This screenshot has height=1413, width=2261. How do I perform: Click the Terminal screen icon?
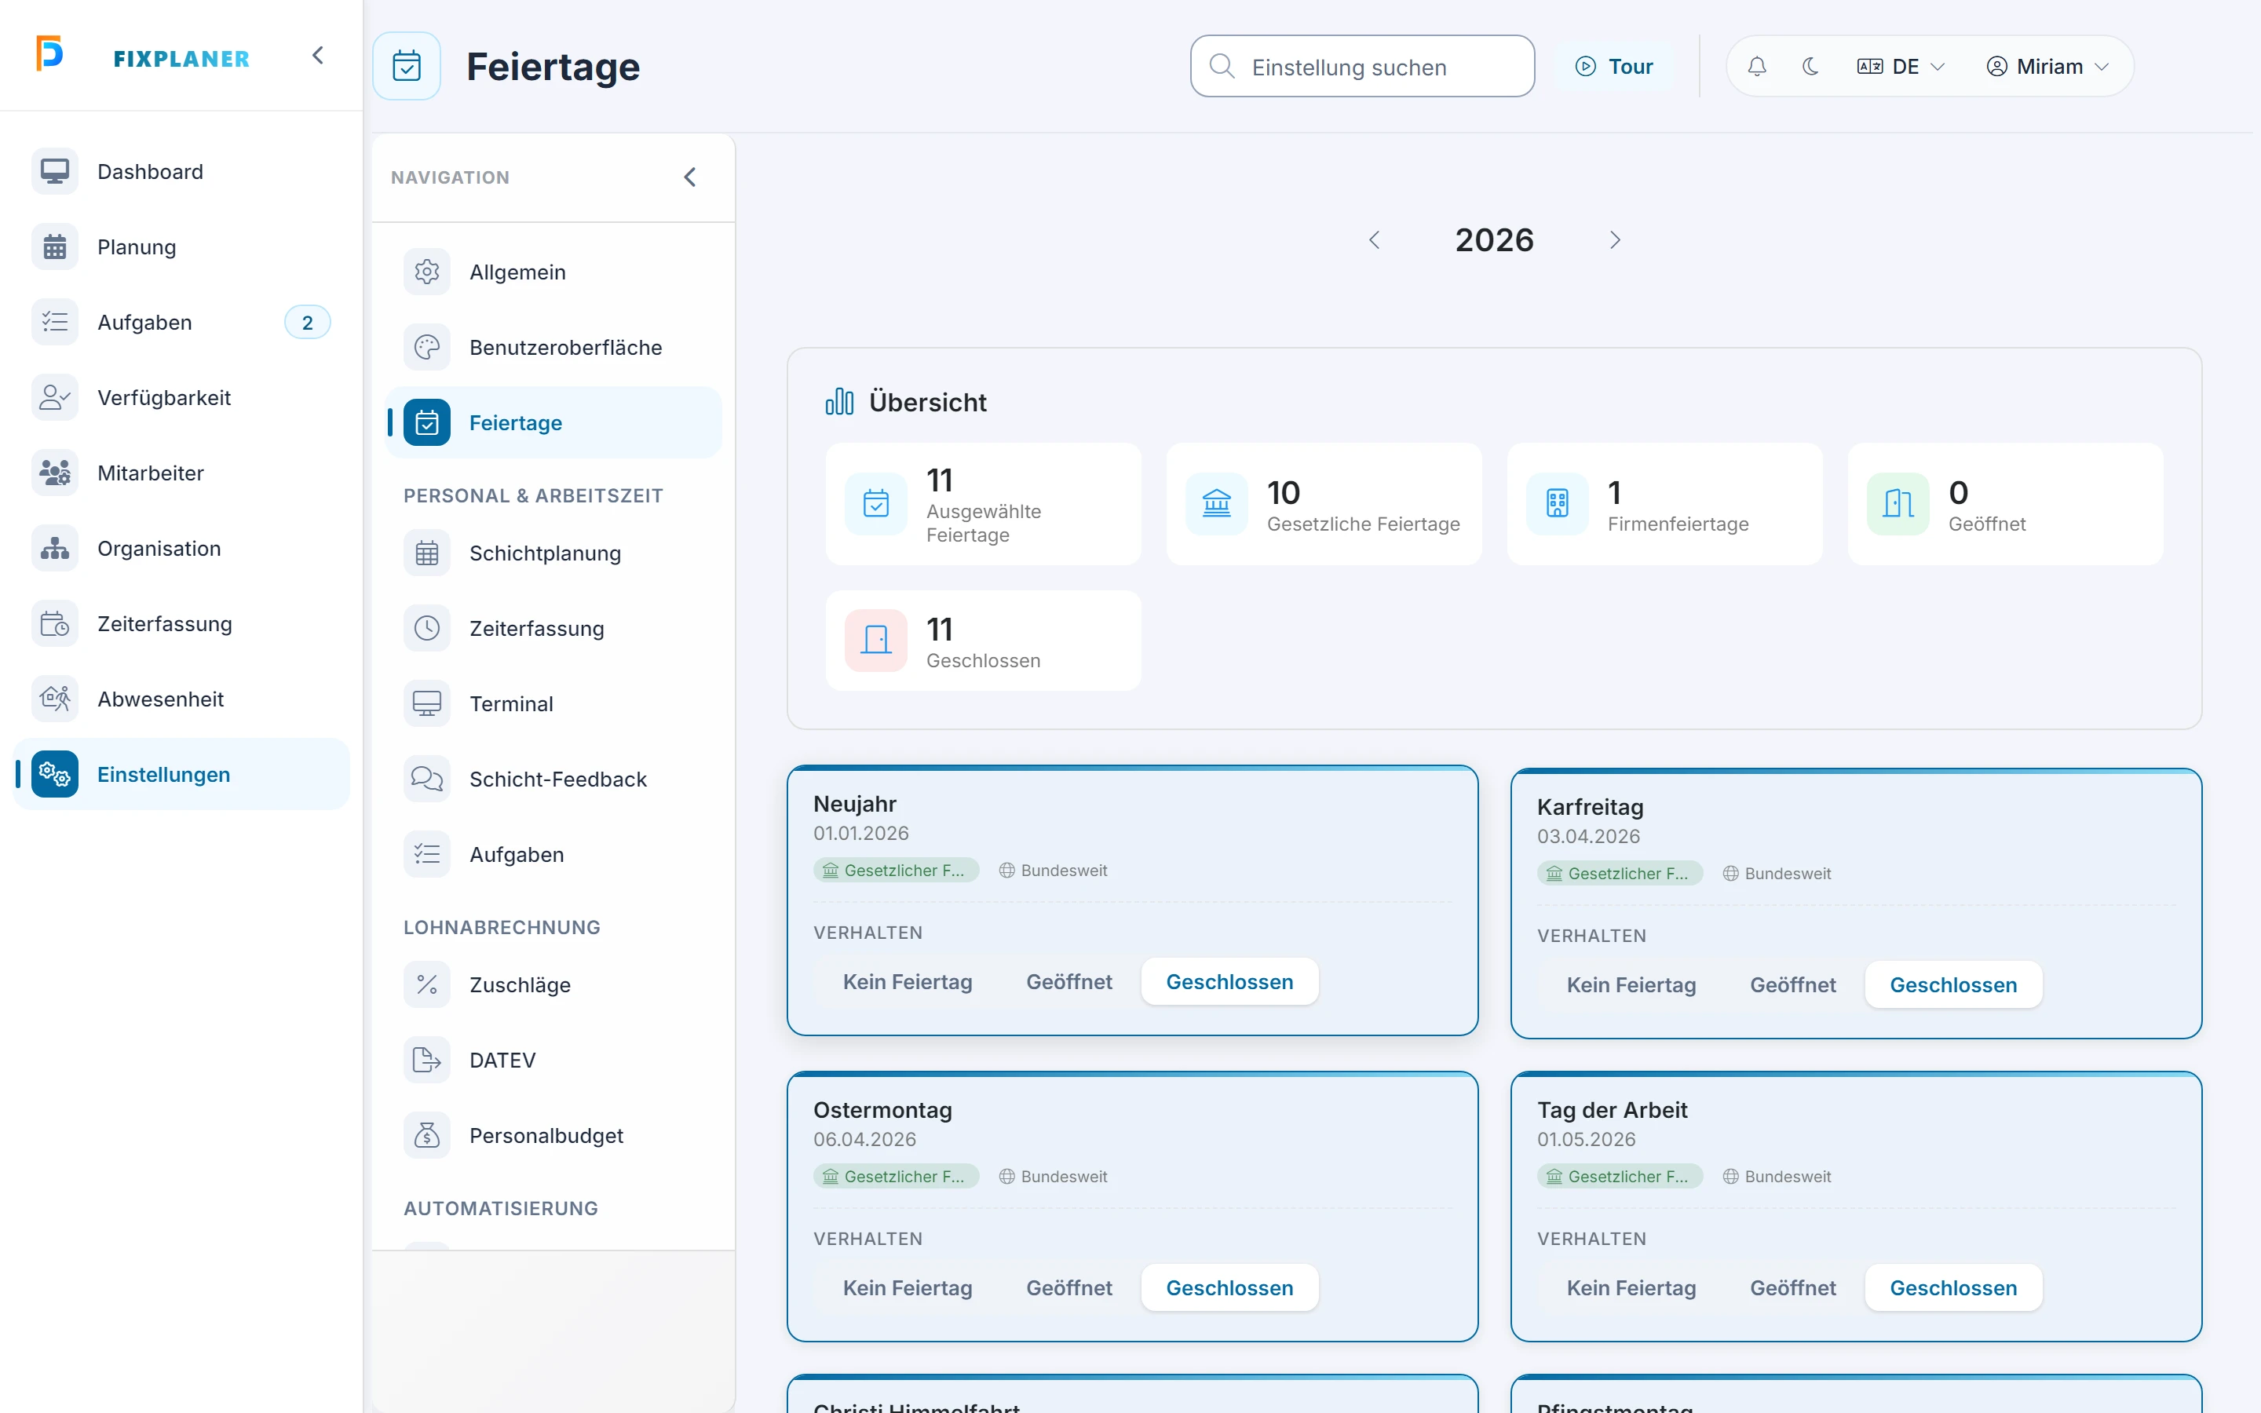(x=427, y=703)
